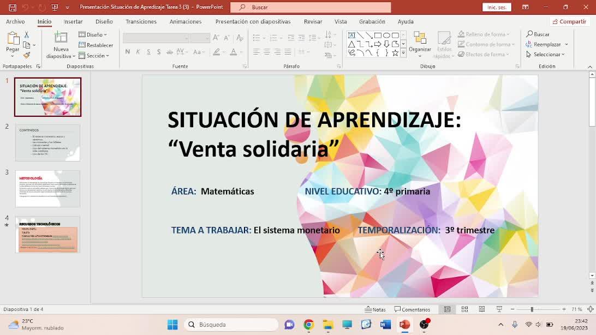Click the fit slide to window icon
Image resolution: width=596 pixels, height=335 pixels.
tap(590, 309)
